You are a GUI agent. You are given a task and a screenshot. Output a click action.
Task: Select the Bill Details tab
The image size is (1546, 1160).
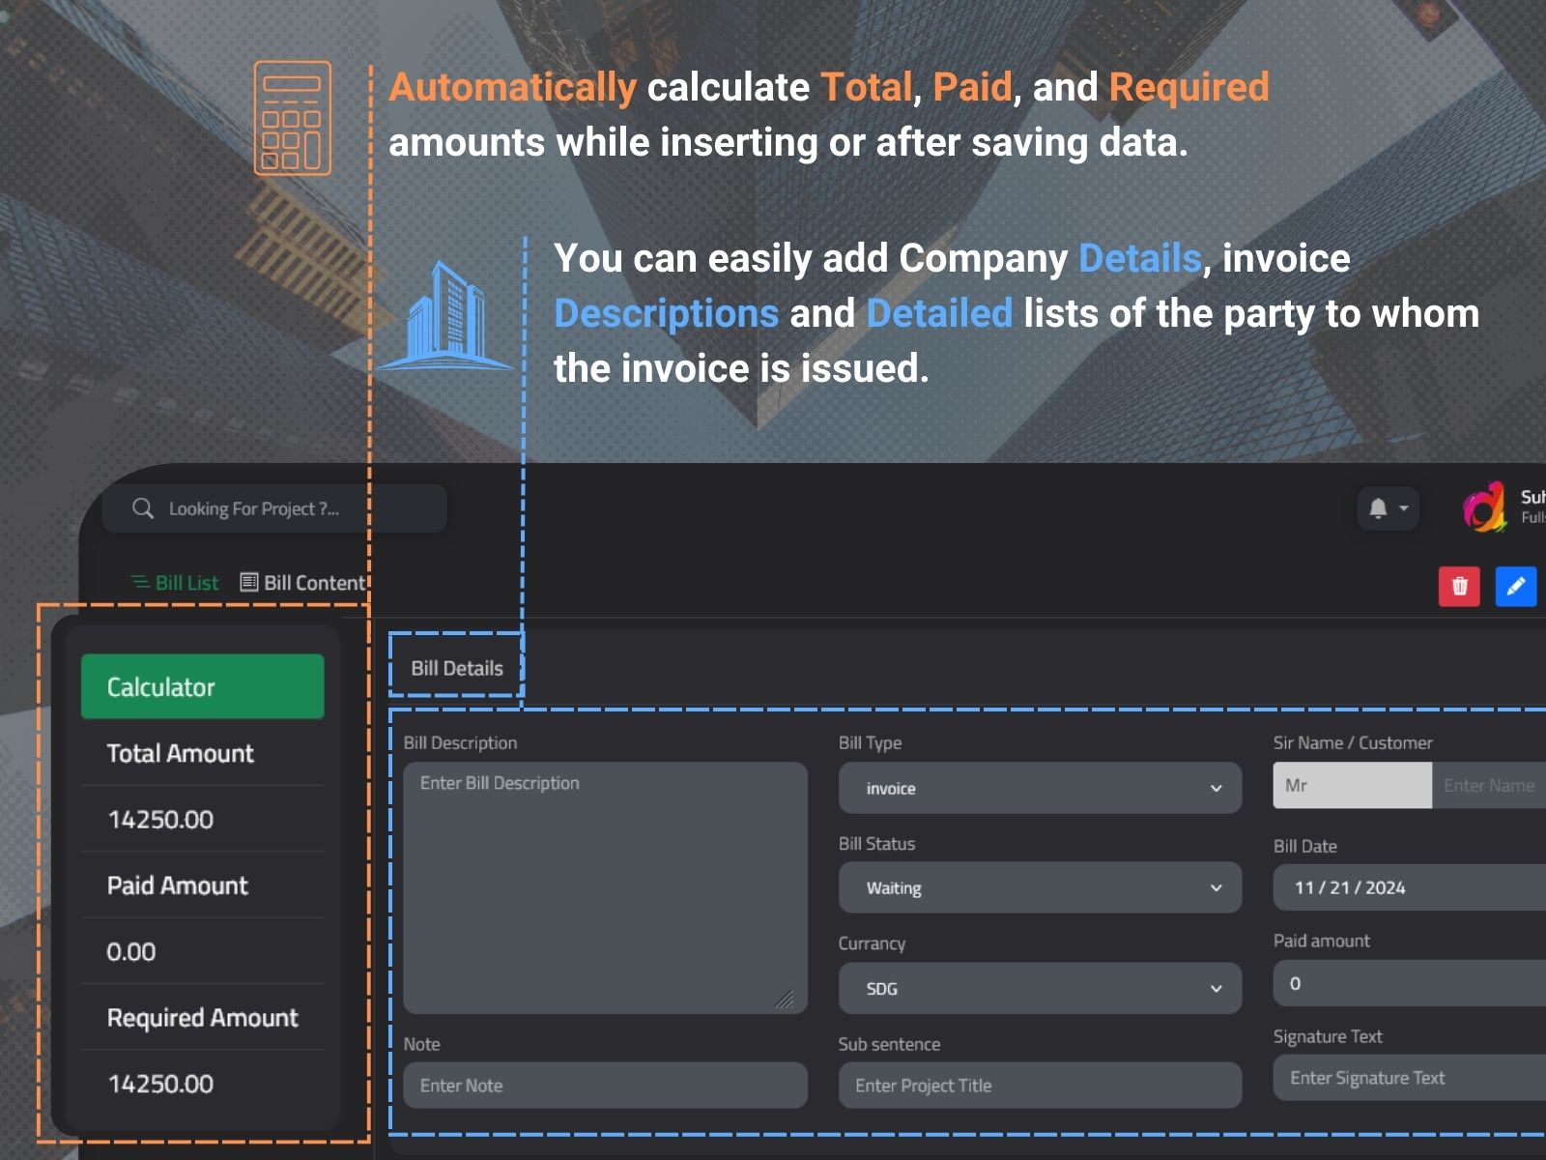tap(456, 668)
